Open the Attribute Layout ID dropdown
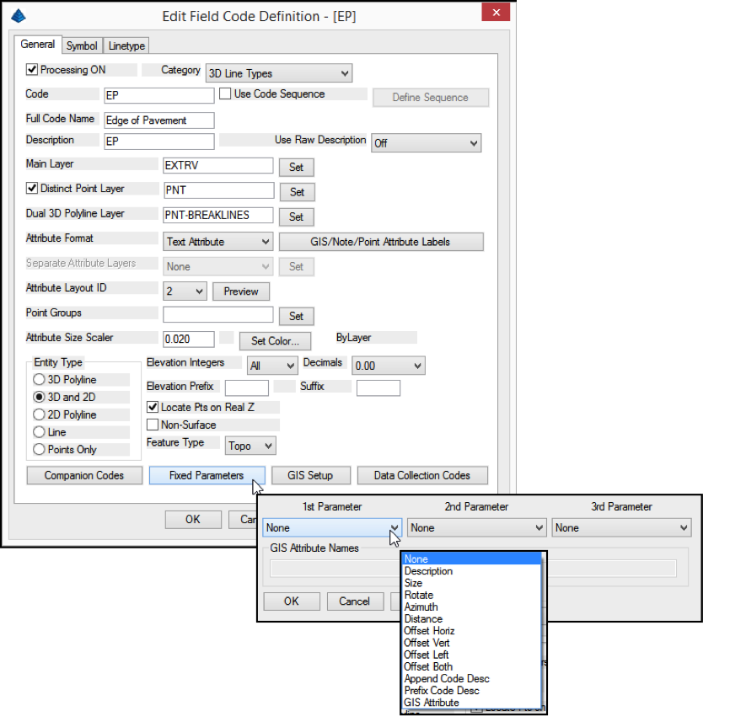 click(185, 291)
